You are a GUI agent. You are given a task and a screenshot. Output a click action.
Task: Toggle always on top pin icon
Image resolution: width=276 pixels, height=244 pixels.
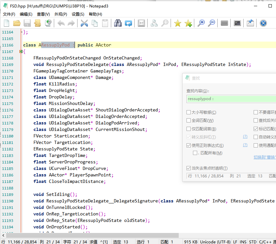[250, 23]
